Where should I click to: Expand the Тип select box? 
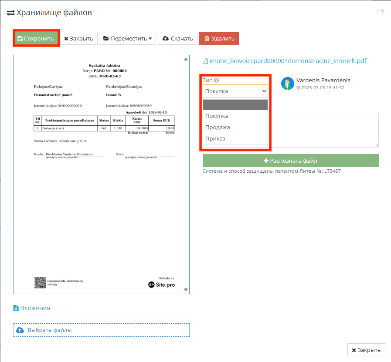coord(235,91)
